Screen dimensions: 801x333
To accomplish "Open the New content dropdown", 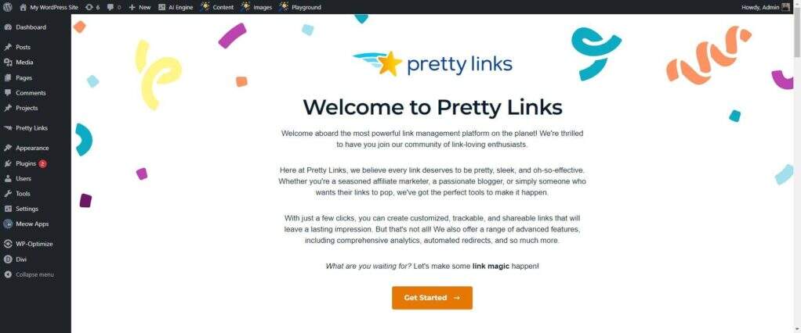I will coord(140,7).
